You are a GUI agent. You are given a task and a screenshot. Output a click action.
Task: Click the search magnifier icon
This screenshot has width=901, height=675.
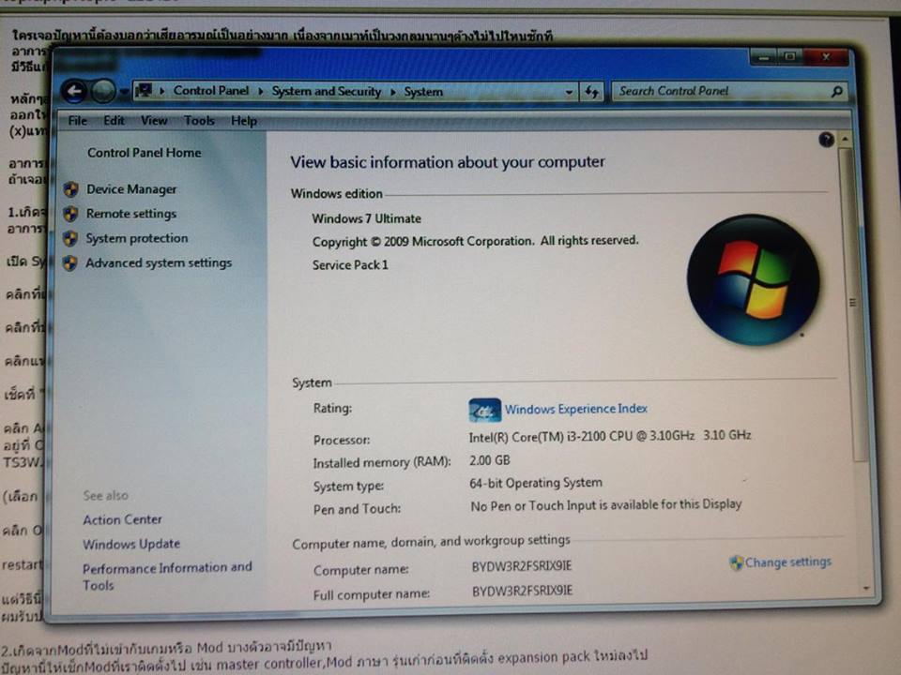point(837,91)
